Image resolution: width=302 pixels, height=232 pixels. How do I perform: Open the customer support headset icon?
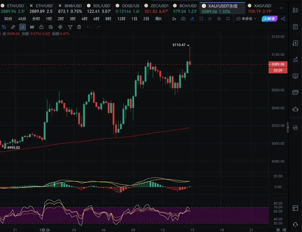coord(295,224)
